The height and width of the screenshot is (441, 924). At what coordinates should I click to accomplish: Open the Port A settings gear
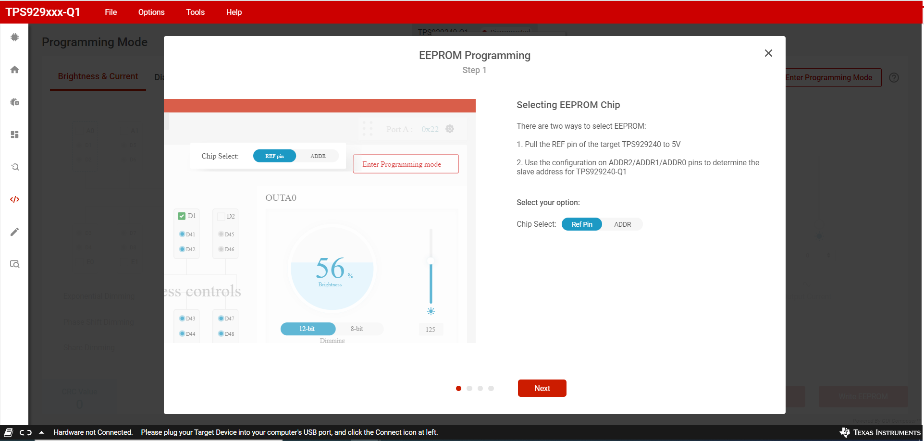[x=450, y=129]
